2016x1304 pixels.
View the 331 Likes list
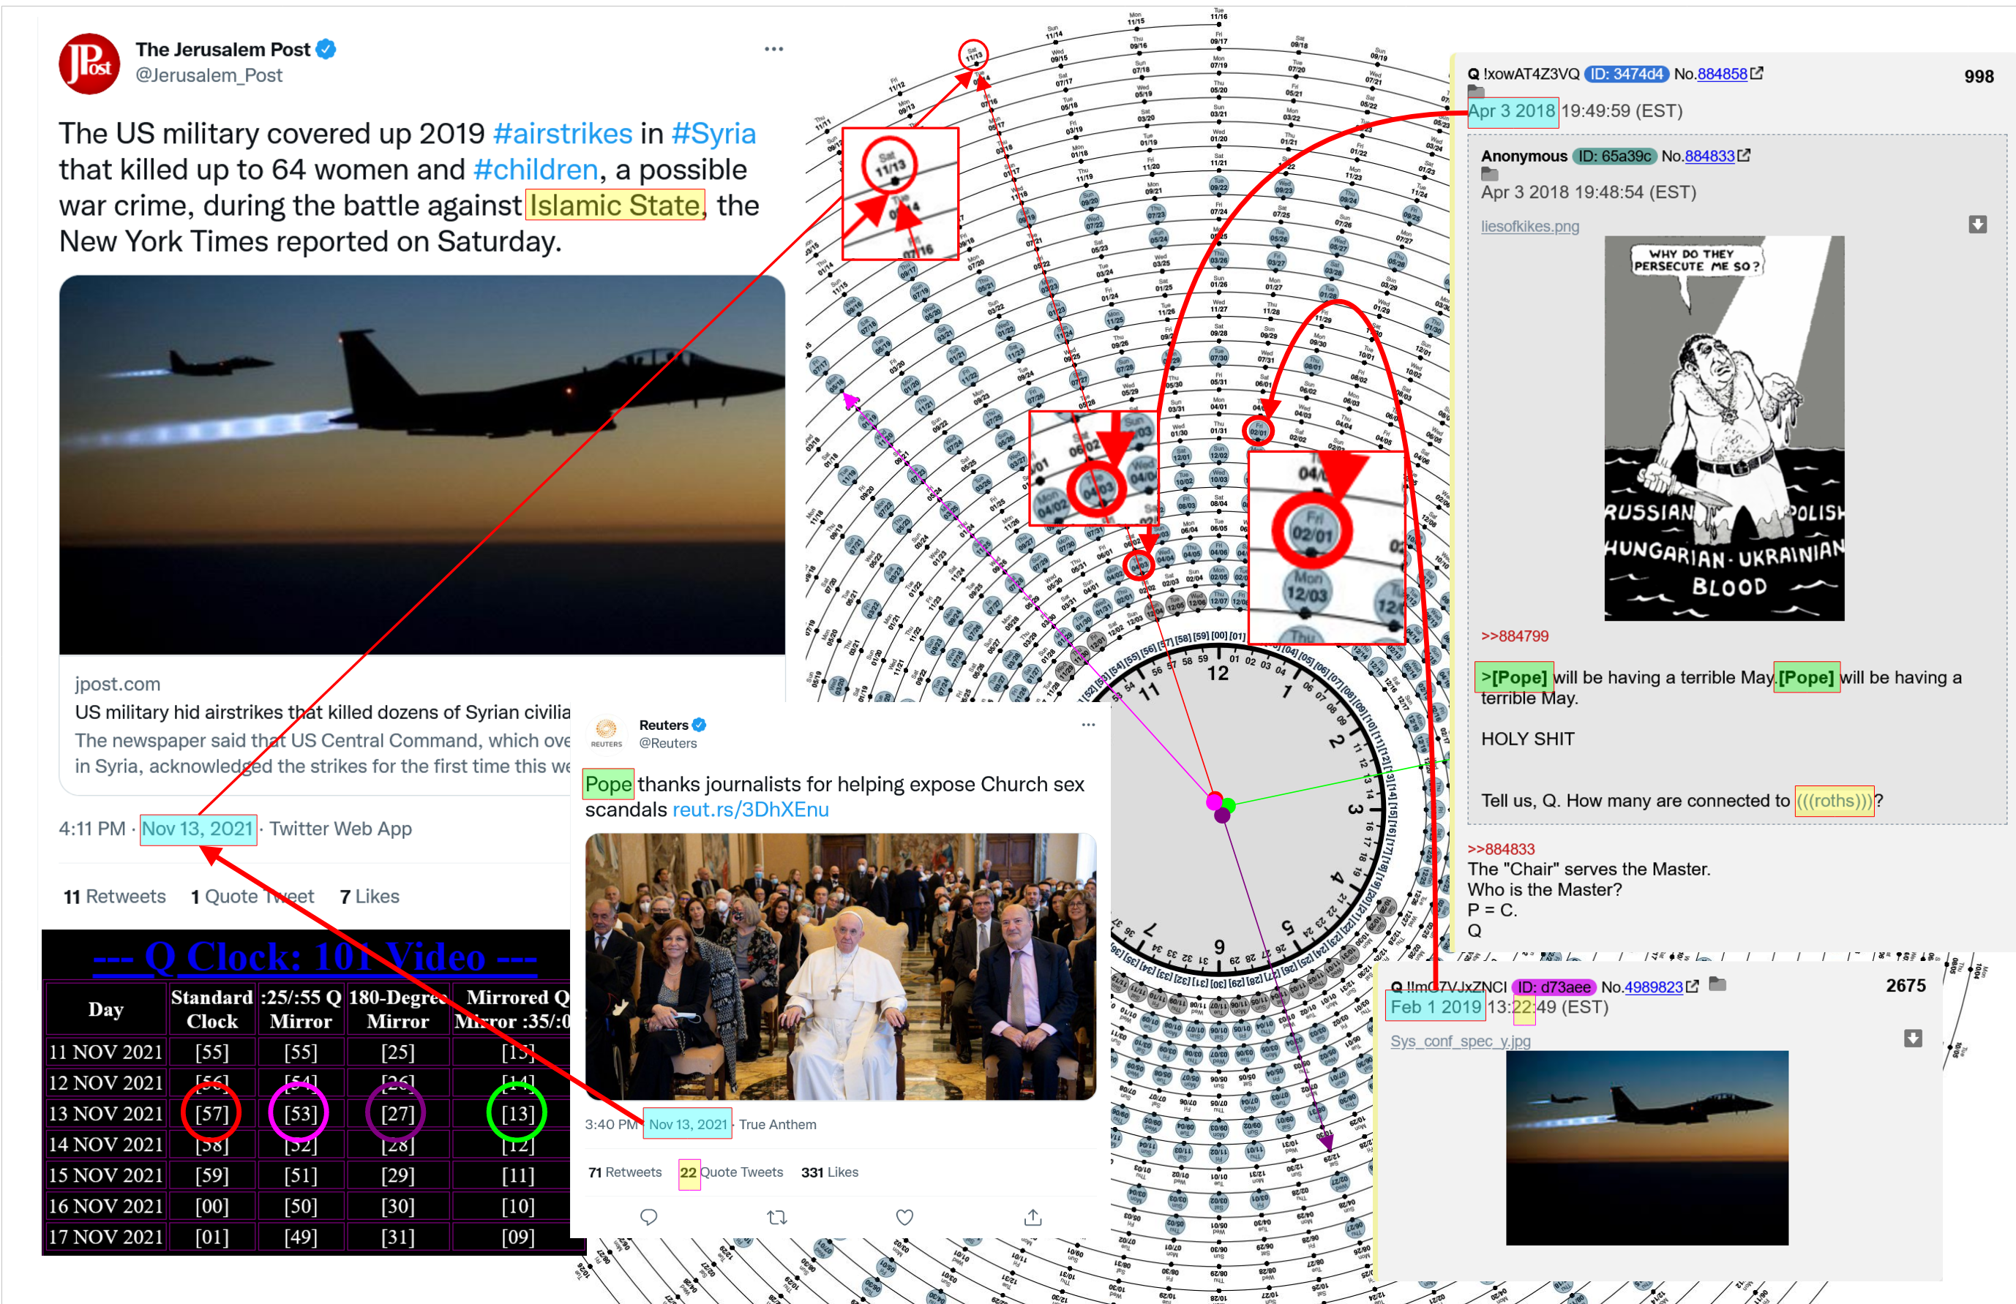[x=830, y=1172]
